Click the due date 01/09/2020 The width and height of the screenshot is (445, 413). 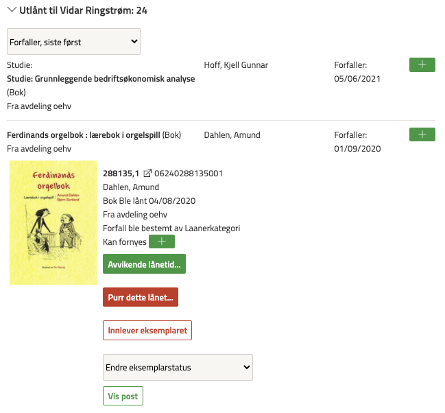(357, 149)
